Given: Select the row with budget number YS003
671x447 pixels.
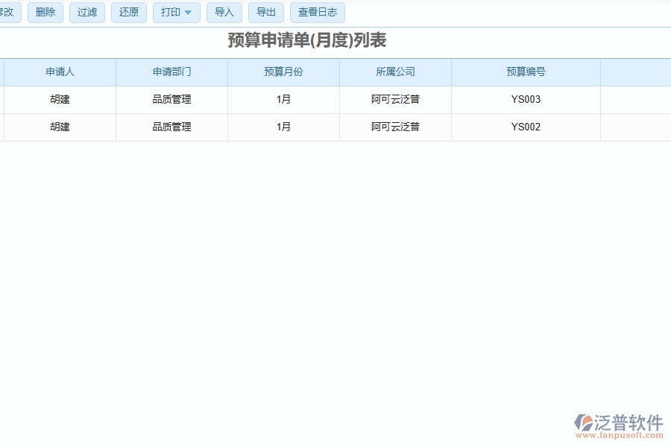Looking at the screenshot, I should (x=526, y=99).
